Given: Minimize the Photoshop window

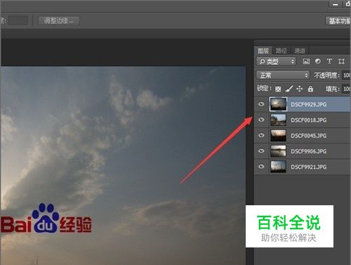Looking at the screenshot, I should coord(336,4).
